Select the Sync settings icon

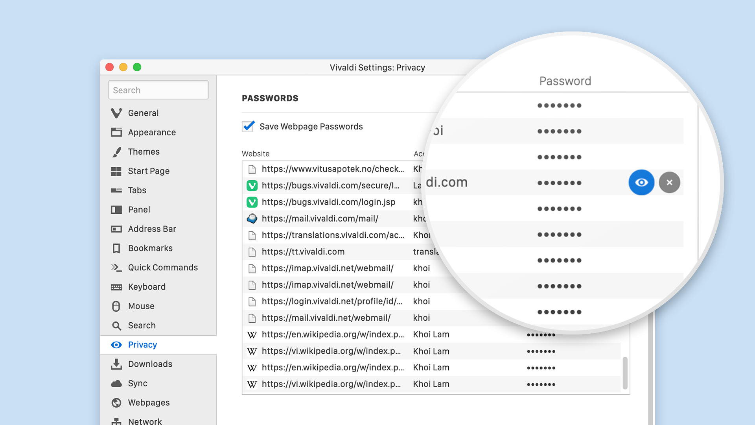(117, 383)
